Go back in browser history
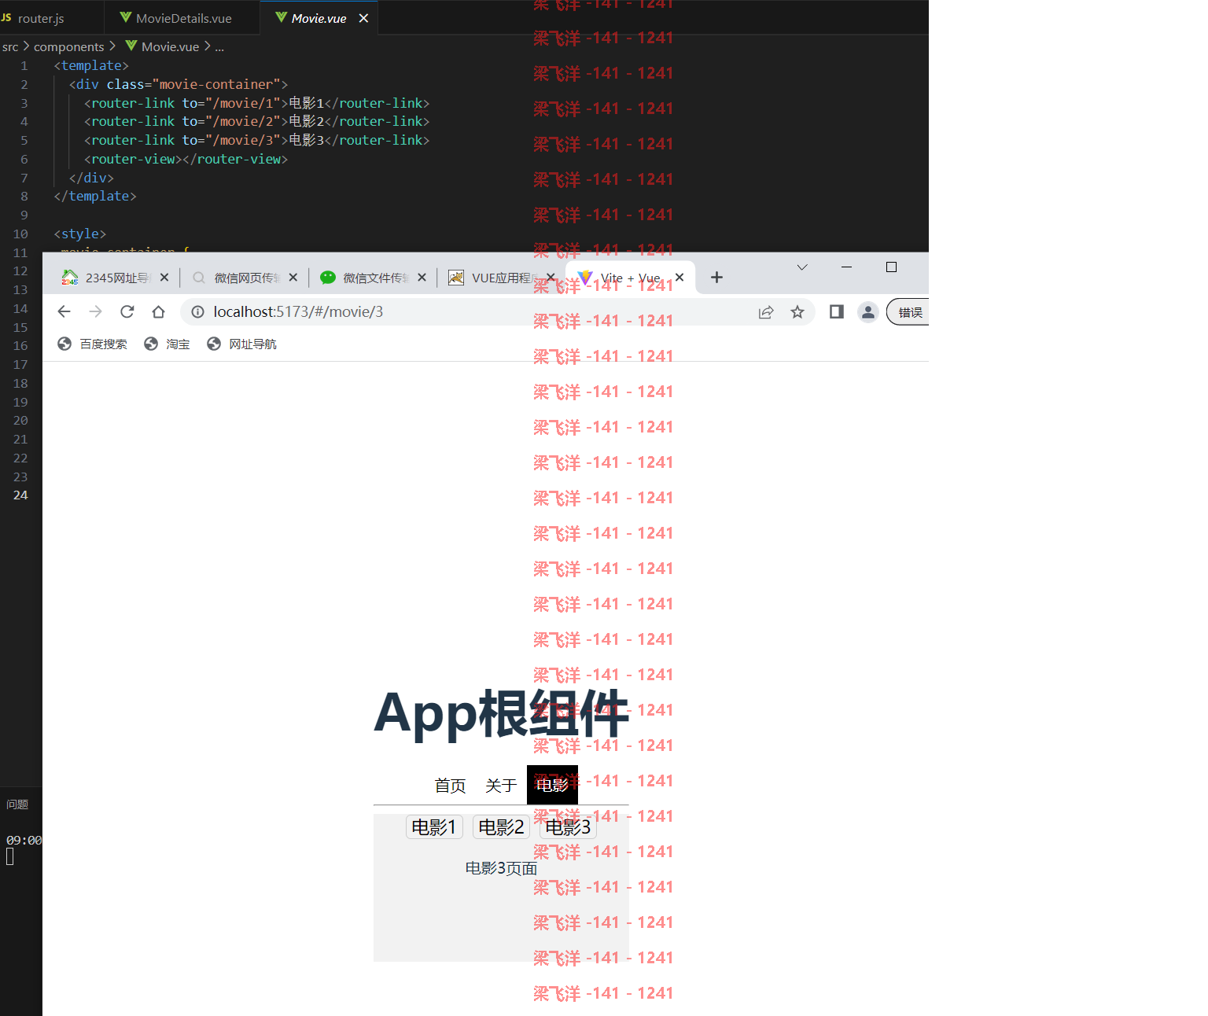The image size is (1208, 1016). 64,312
